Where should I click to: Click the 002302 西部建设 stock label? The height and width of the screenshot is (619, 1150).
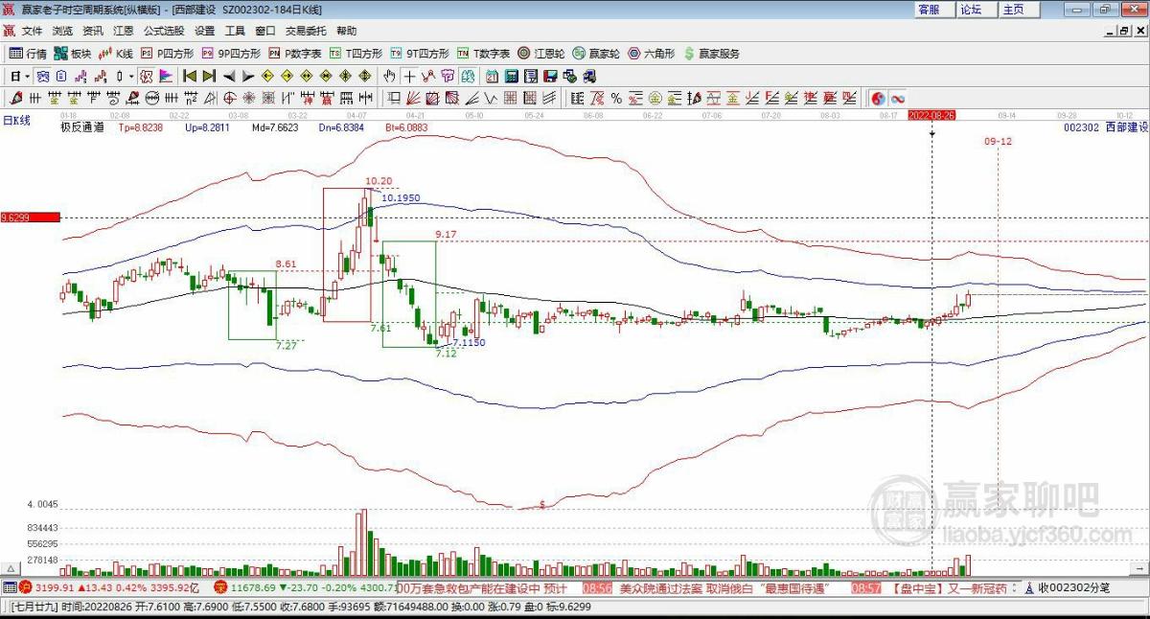tap(1105, 126)
